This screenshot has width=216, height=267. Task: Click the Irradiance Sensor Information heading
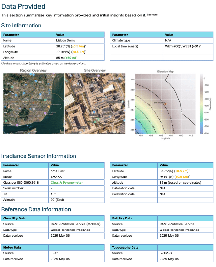pos(39,156)
